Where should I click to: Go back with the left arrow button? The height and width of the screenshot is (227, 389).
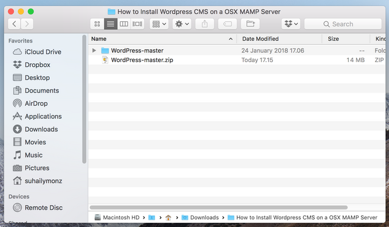pyautogui.click(x=15, y=24)
